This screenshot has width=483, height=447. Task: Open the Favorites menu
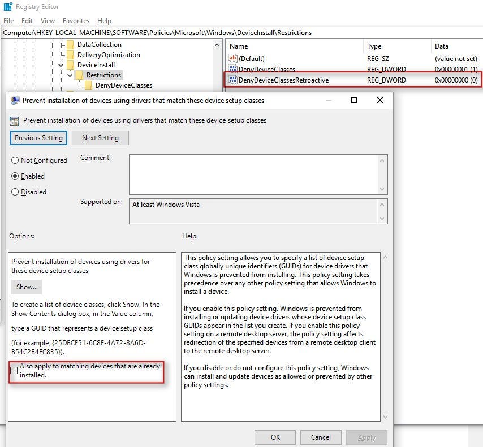coord(76,20)
